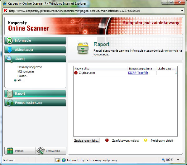Open the Aktualizacja section
This screenshot has height=165, width=187.
click(35, 50)
